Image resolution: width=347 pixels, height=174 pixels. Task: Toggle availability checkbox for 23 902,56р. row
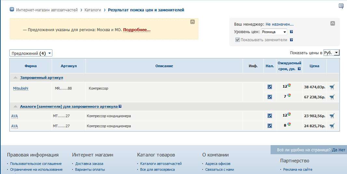(270, 116)
